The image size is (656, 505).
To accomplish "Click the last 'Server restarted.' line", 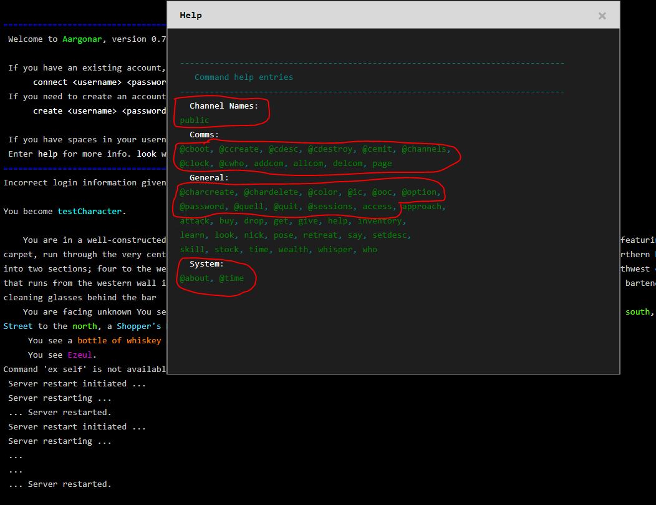I will click(60, 484).
